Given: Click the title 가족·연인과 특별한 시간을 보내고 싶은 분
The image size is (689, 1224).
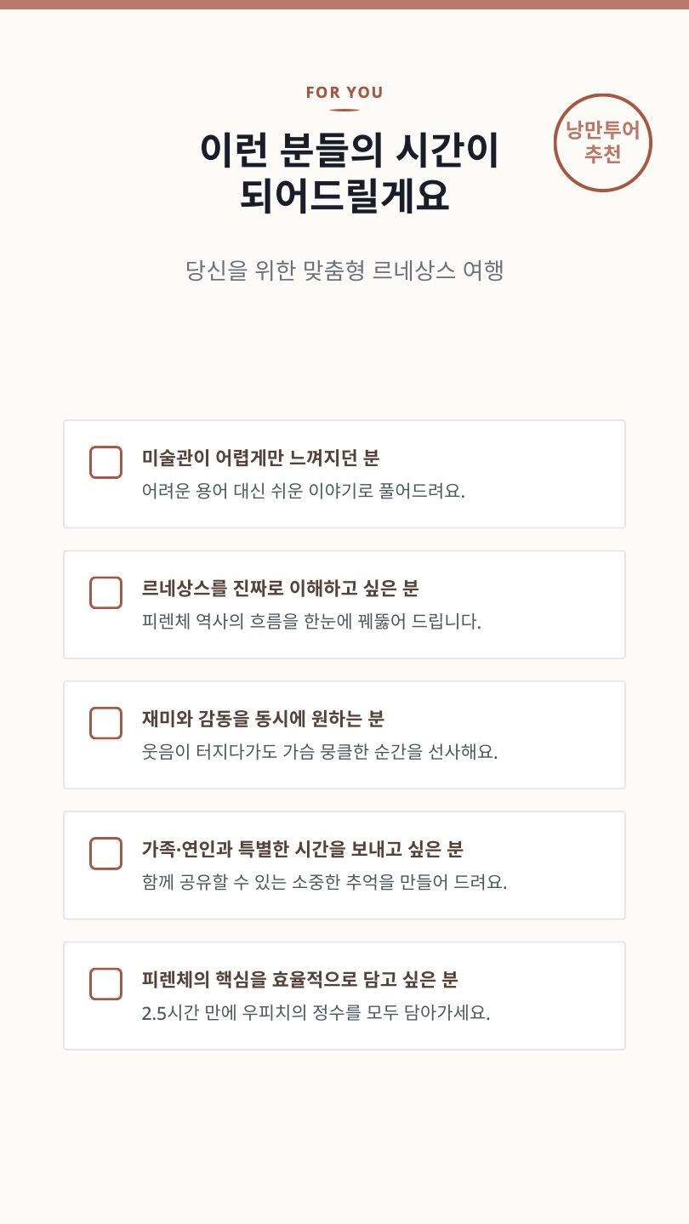Looking at the screenshot, I should point(302,849).
